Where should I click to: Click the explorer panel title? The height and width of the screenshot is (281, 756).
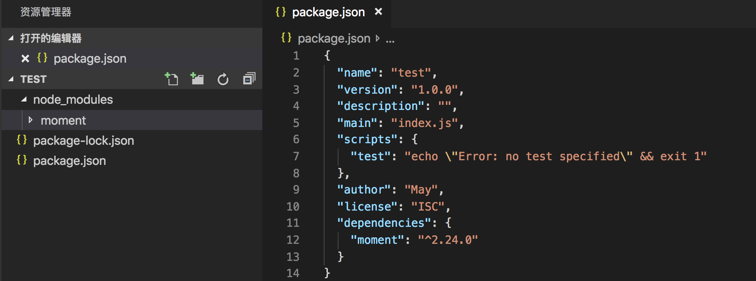point(46,12)
